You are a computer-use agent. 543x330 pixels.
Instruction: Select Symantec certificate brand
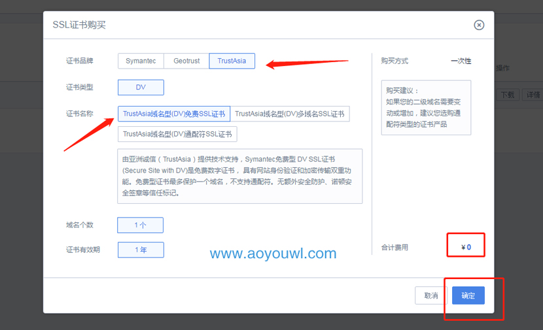tap(141, 61)
